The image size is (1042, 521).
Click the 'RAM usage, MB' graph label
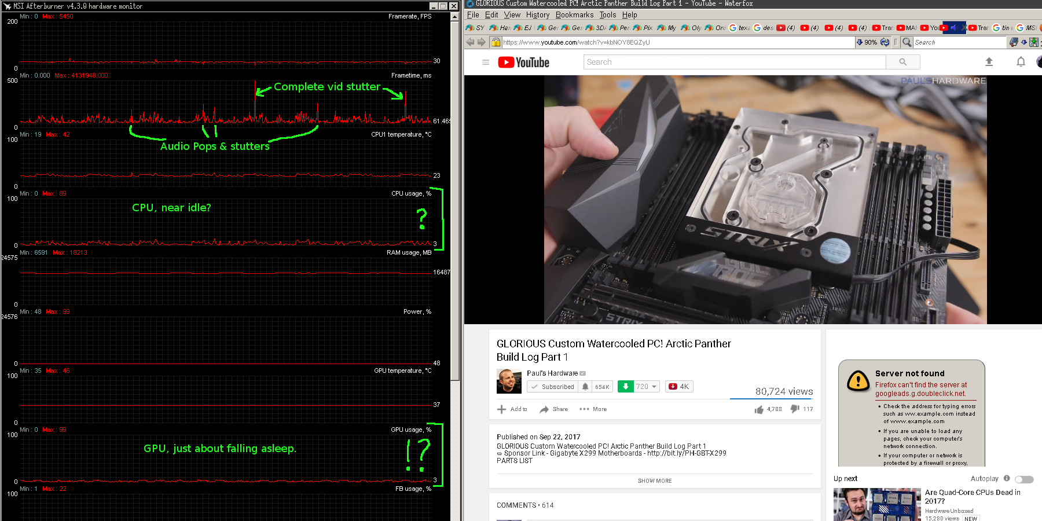pyautogui.click(x=409, y=252)
